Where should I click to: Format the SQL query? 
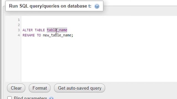click(40, 88)
